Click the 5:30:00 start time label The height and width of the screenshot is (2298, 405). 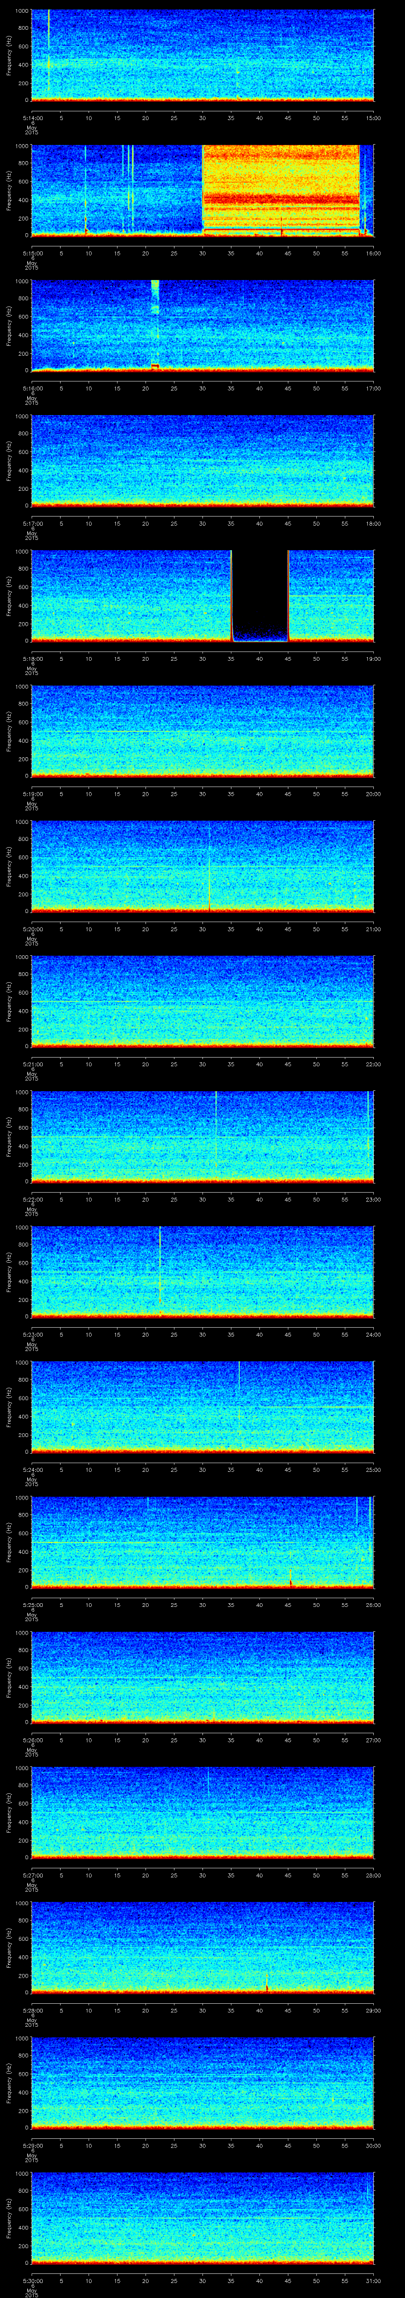tap(32, 2280)
